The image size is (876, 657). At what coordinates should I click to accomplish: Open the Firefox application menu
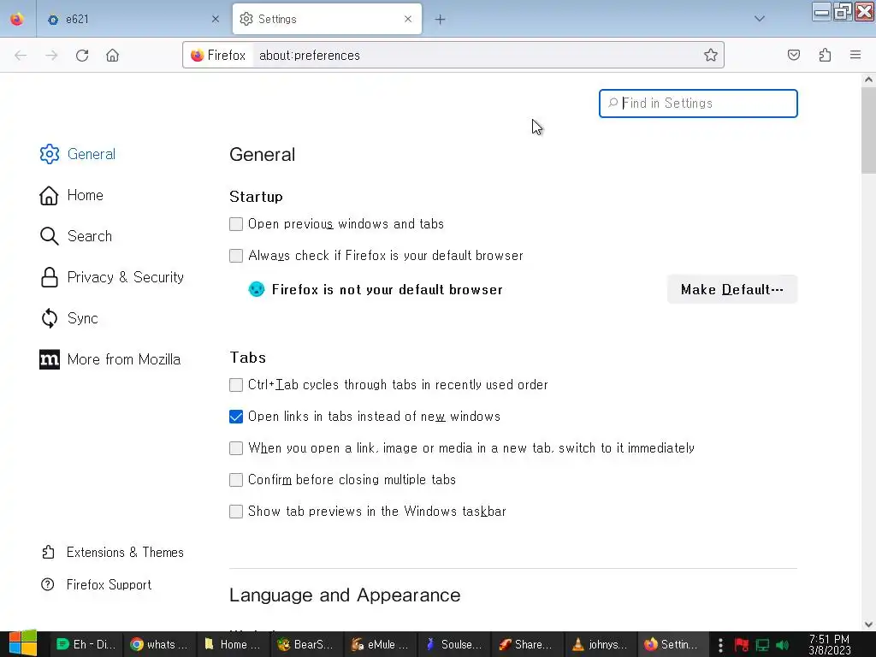coord(855,55)
